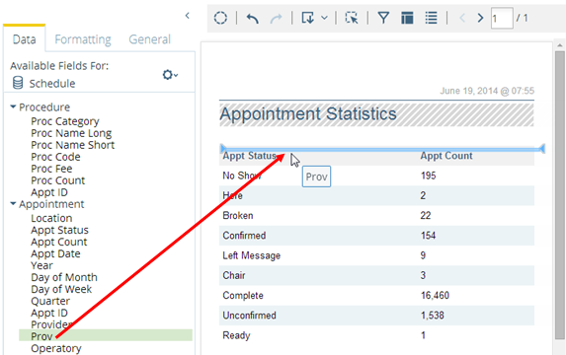Click the refresh circle icon in toolbar
Screen dimensions: 566x355
tap(220, 18)
